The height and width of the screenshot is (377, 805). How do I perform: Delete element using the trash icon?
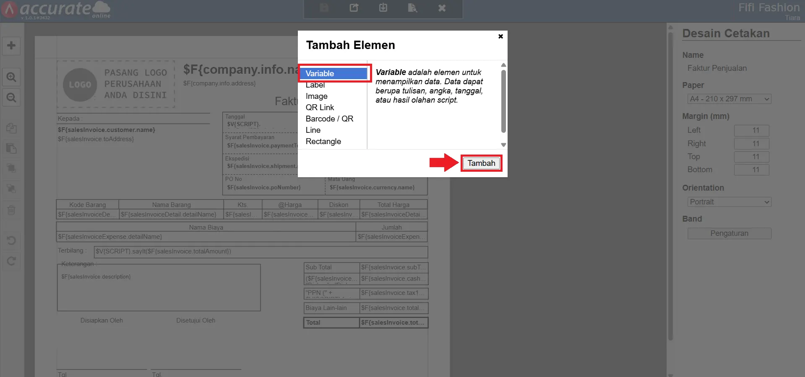coord(11,210)
